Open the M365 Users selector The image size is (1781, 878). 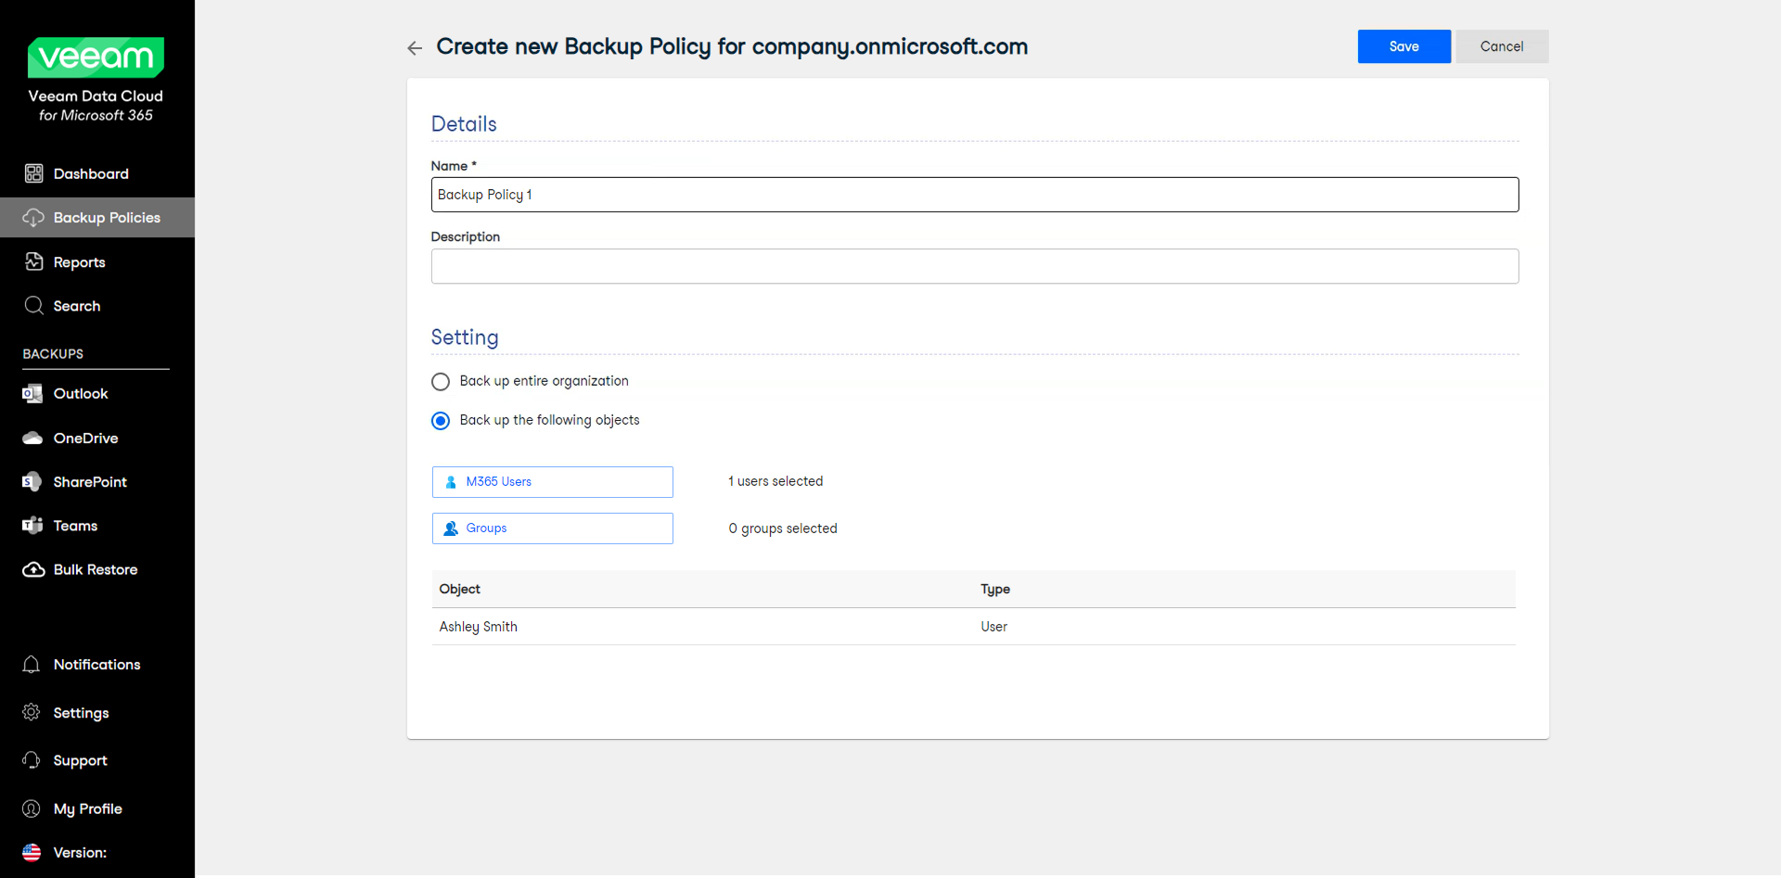552,482
